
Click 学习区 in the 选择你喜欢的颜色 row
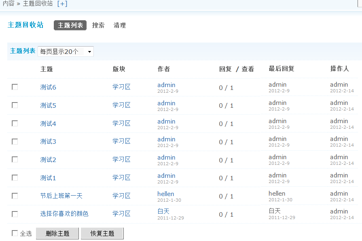pos(121,214)
